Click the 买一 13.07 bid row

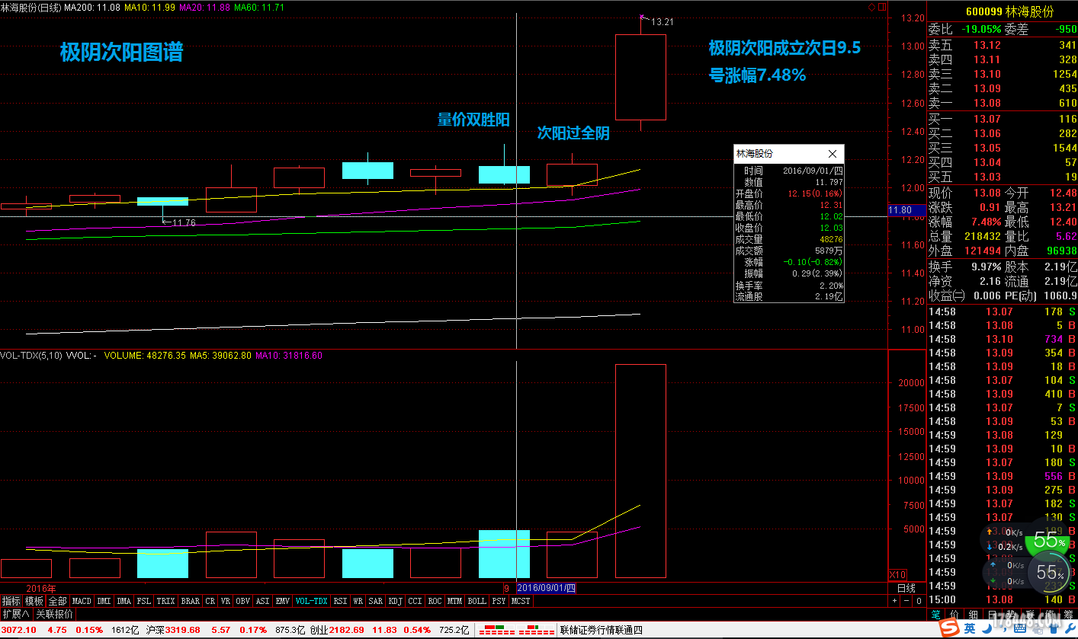click(1003, 119)
